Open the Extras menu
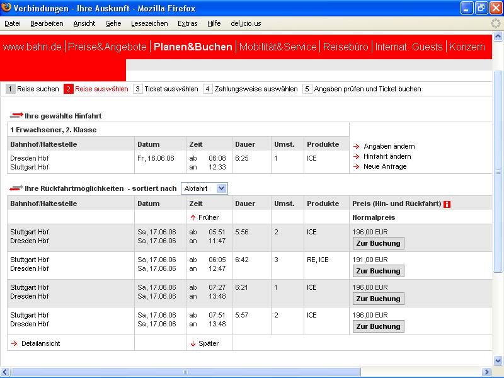 187,23
